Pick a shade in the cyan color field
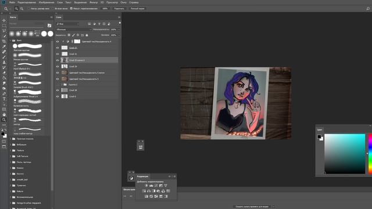Screen dimensions: 372x209 pyautogui.click(x=345, y=154)
